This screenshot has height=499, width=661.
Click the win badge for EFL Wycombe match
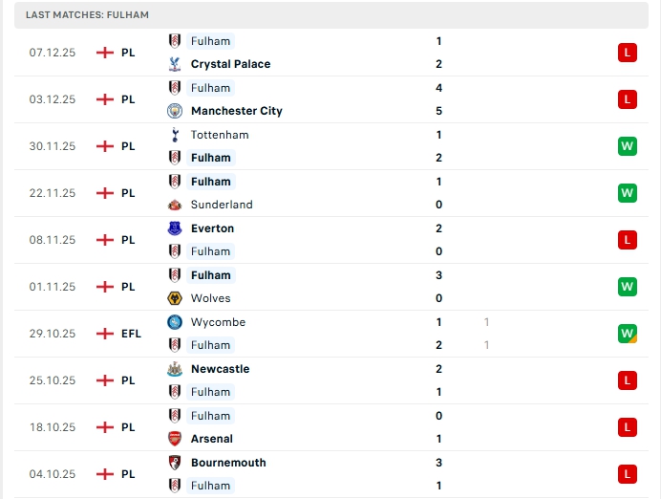point(627,334)
